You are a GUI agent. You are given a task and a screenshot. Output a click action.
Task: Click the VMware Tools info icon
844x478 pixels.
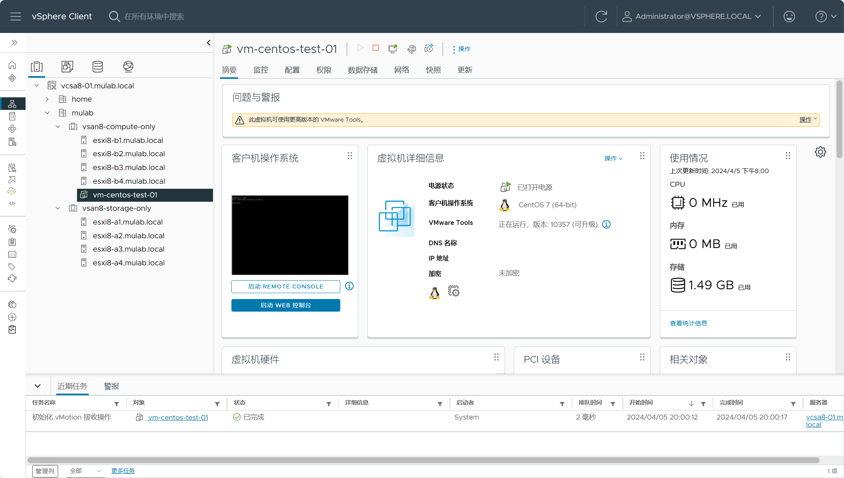pyautogui.click(x=606, y=224)
